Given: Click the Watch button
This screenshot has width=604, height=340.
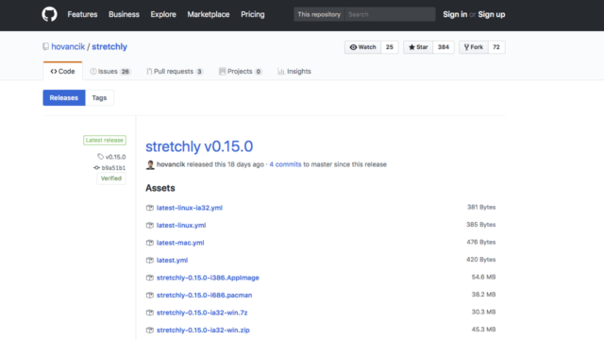Looking at the screenshot, I should coord(362,47).
